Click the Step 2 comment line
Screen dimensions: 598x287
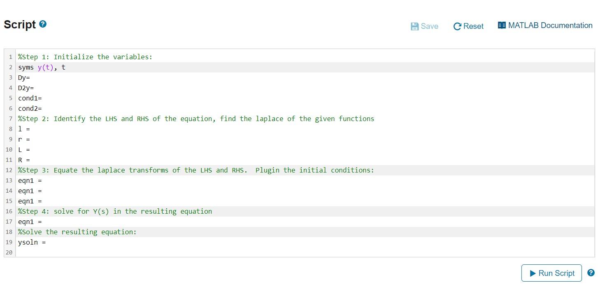click(x=195, y=119)
